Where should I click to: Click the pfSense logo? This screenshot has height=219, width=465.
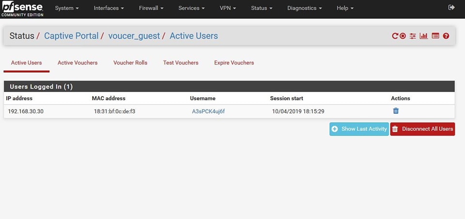tap(22, 8)
